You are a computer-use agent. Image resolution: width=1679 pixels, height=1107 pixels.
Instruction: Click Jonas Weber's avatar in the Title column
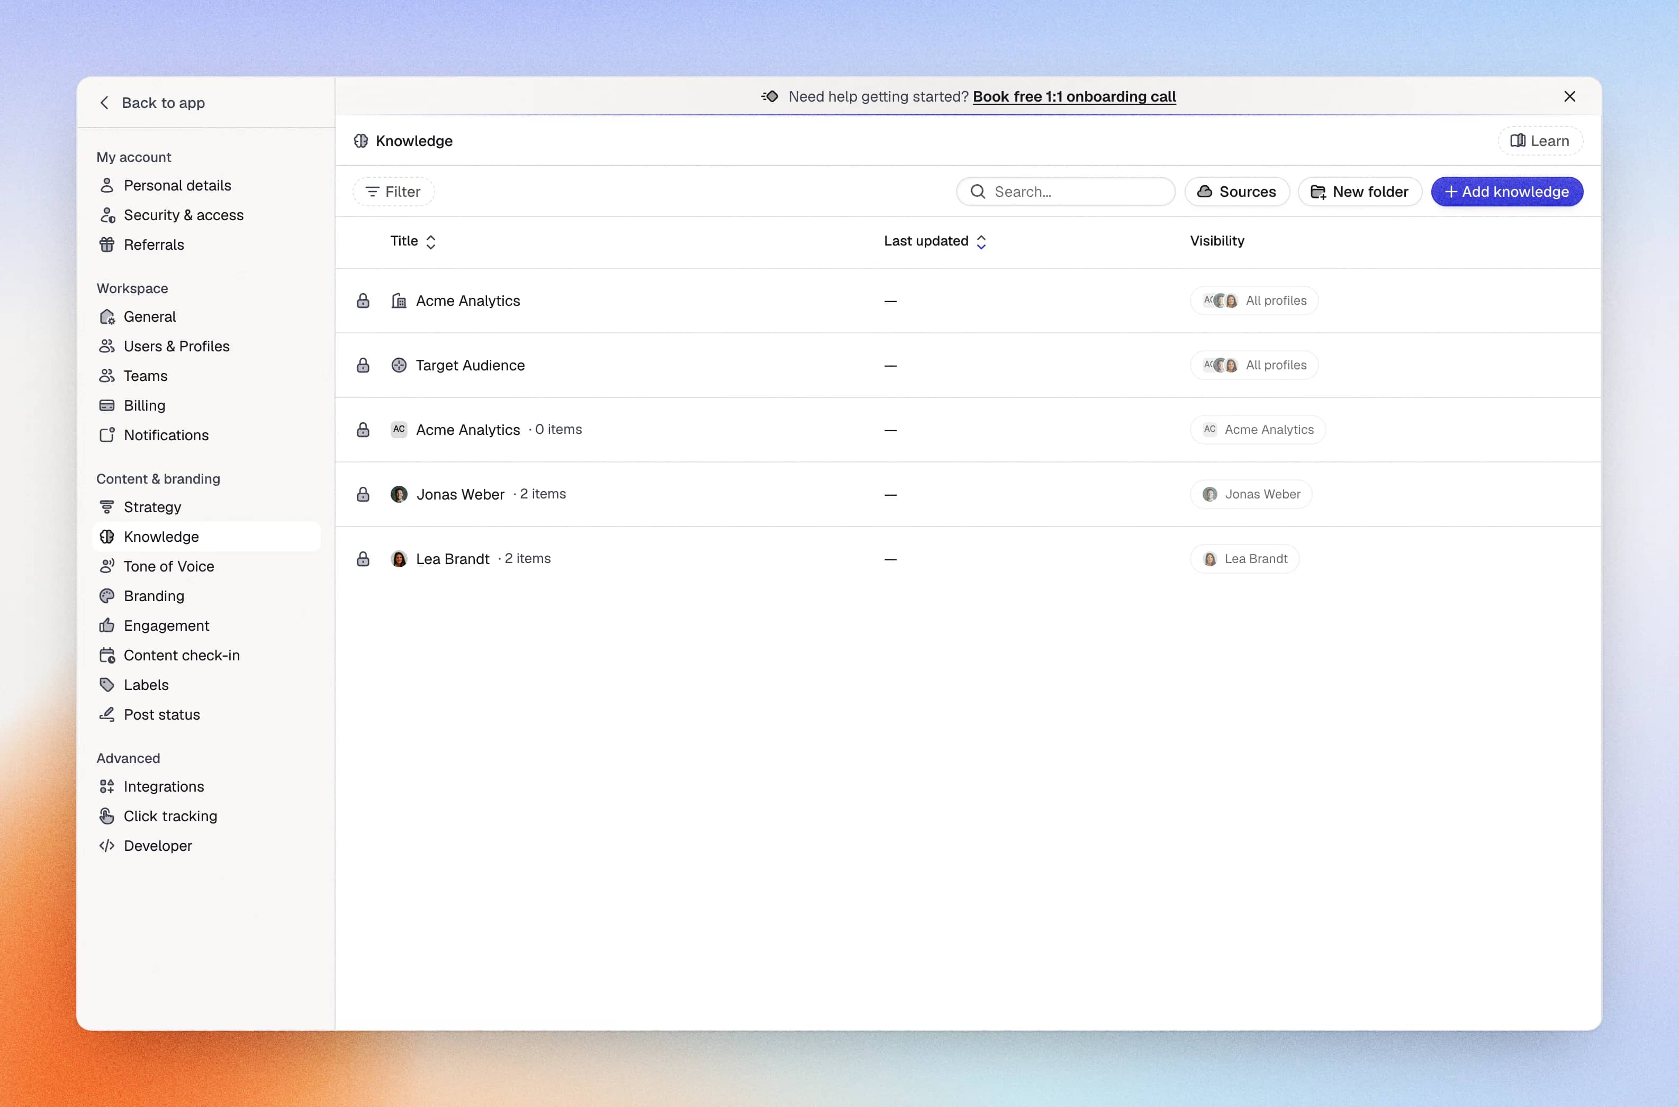click(399, 494)
